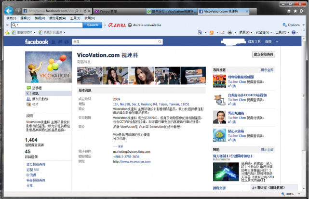Open the http://www.vicovation.com website link
The image size is (309, 199).
coord(132,161)
